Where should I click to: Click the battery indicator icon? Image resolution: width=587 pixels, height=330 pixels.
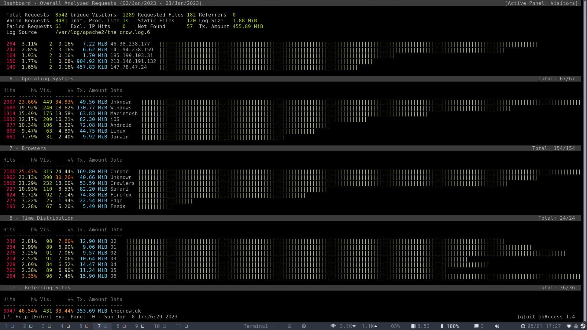pos(442,326)
